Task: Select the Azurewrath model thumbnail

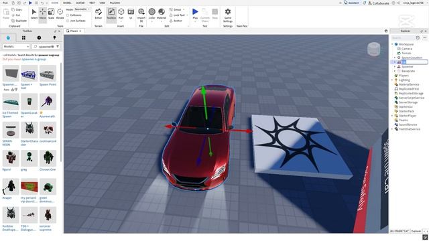Action: click(x=48, y=102)
